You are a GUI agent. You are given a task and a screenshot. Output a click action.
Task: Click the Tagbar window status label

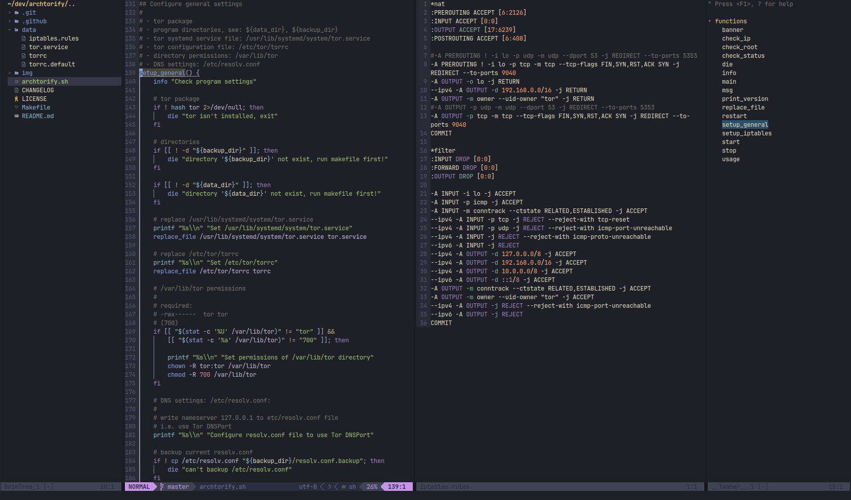[x=740, y=487]
